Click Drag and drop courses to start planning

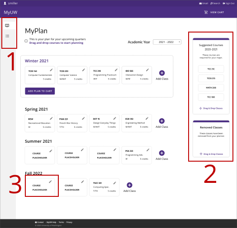(56, 43)
